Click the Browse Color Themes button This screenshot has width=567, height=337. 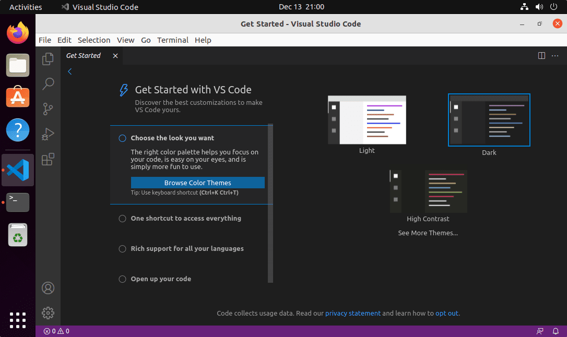pos(198,183)
